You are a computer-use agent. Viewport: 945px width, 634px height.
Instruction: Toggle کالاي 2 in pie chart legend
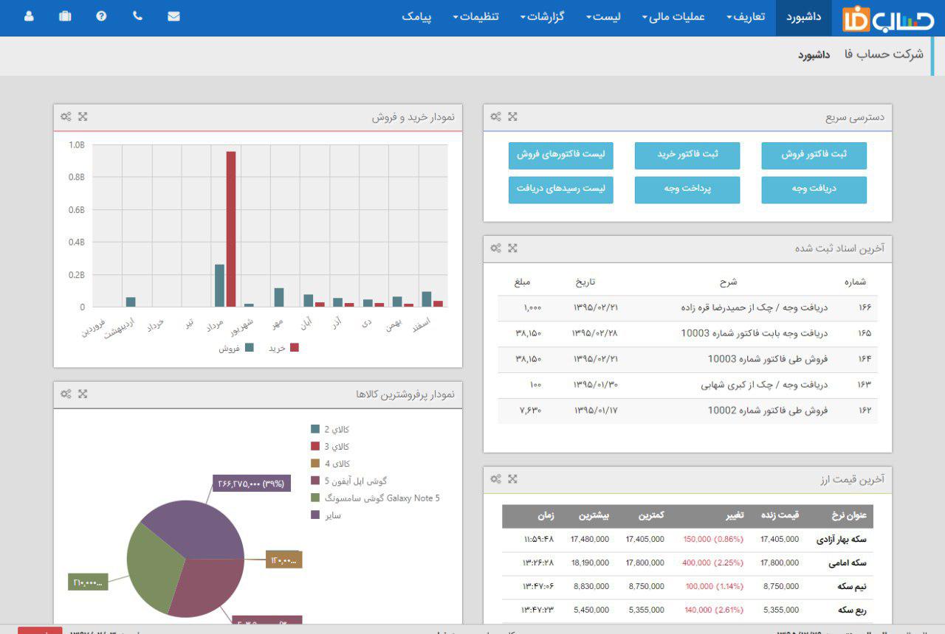(330, 429)
